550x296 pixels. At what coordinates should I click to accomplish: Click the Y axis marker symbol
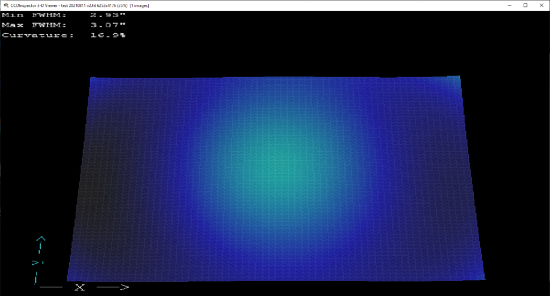click(x=37, y=263)
